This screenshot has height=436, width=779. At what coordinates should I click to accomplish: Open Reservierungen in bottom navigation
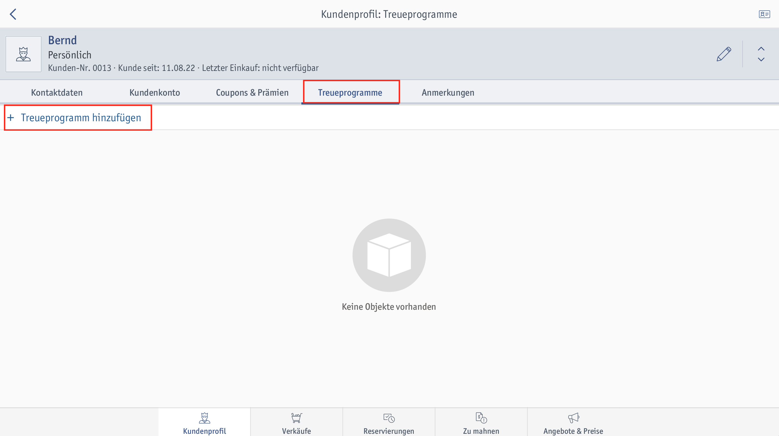point(389,423)
